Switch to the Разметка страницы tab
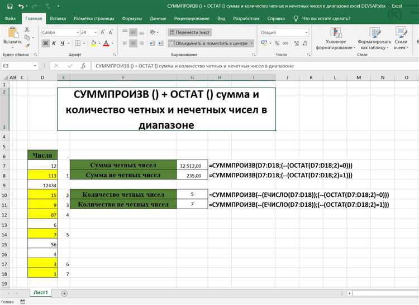419x305 pixels. 94,18
